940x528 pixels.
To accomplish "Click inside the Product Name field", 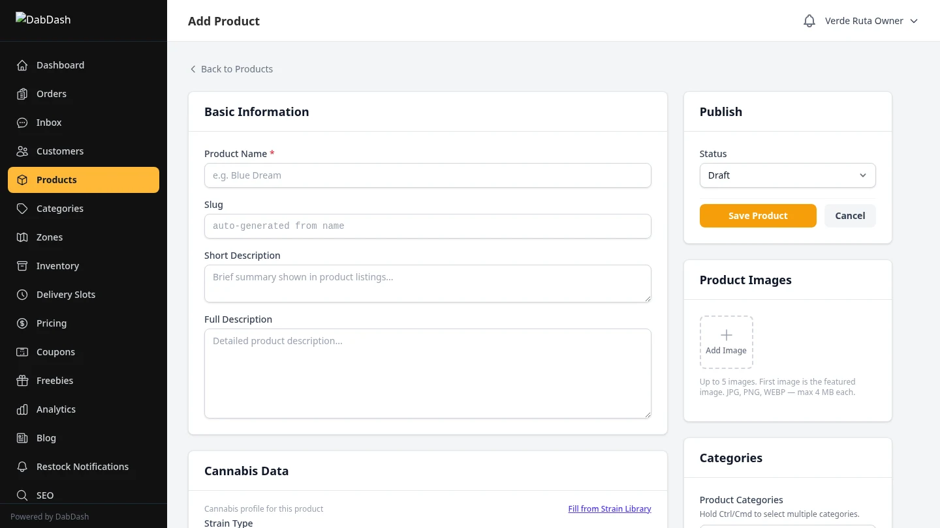I will pyautogui.click(x=428, y=175).
